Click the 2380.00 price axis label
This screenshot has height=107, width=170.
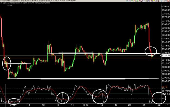pyautogui.click(x=166, y=14)
